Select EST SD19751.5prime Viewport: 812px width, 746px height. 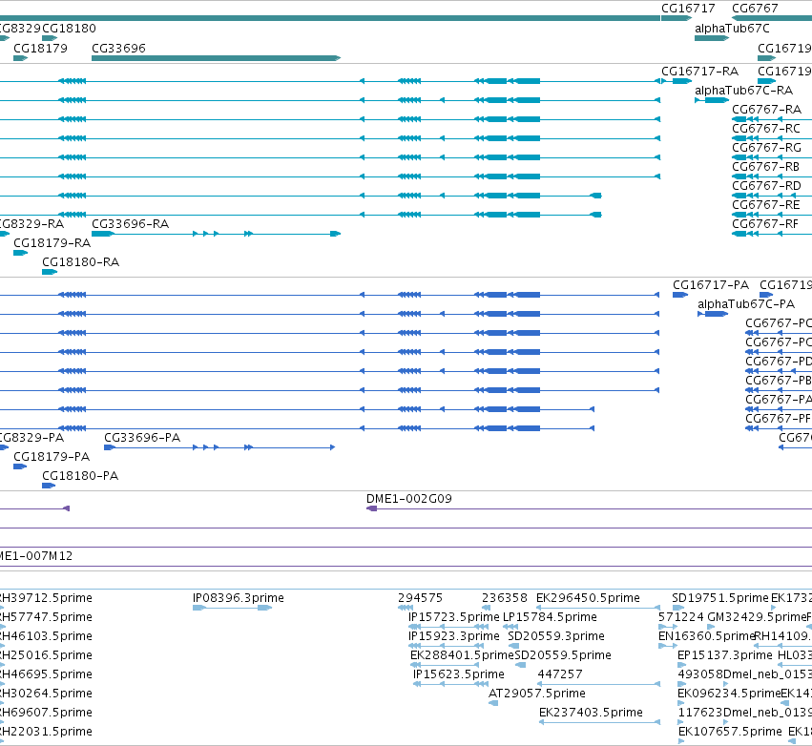point(719,598)
